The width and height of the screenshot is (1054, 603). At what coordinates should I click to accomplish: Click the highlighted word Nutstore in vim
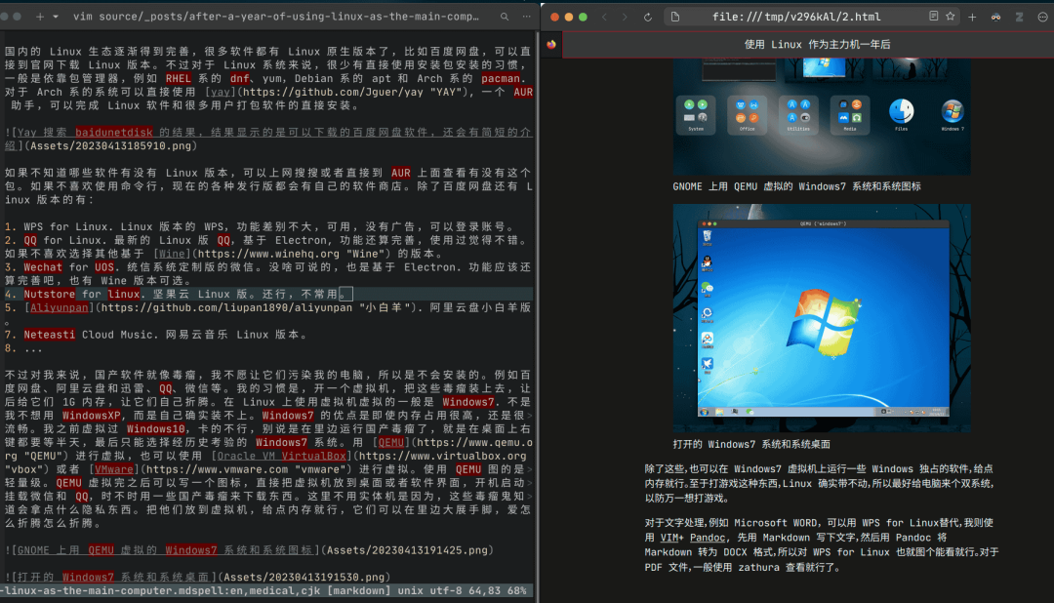click(x=49, y=294)
